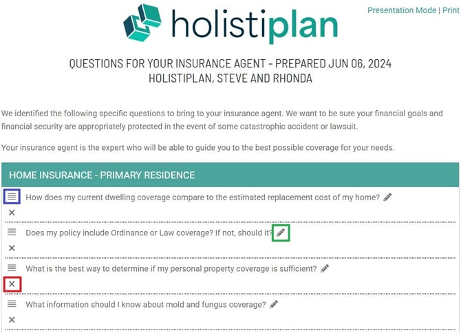This screenshot has width=461, height=333.
Task: Click the dwelling coverage question text
Action: (202, 197)
